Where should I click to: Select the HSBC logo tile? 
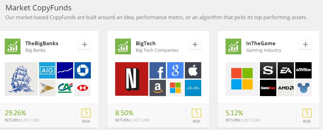coord(83,88)
